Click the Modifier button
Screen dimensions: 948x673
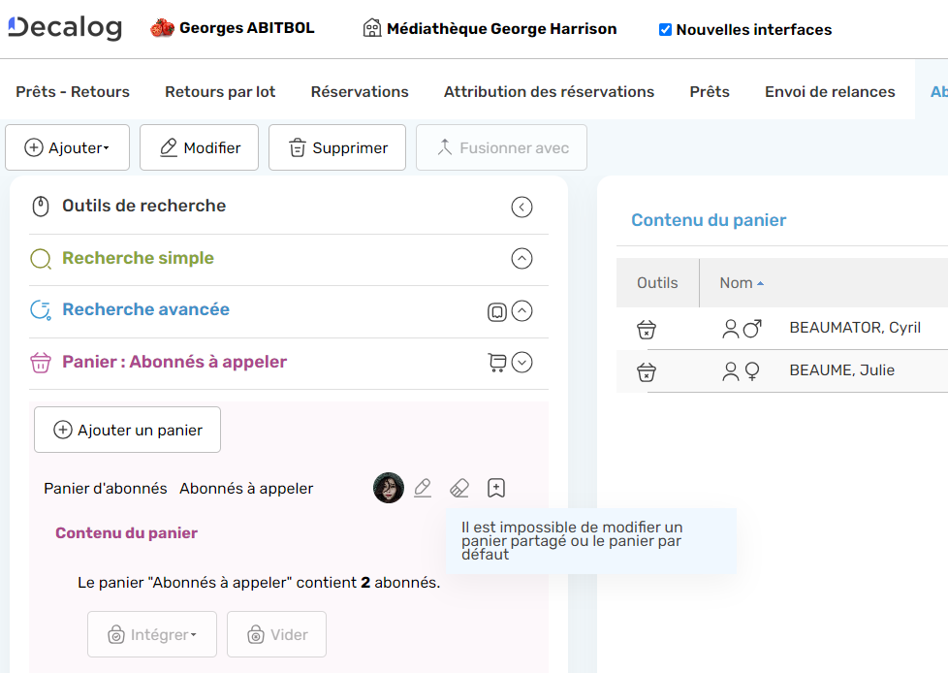tap(199, 146)
